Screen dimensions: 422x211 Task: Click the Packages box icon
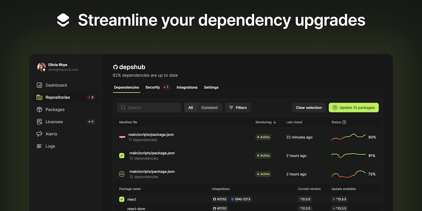40,110
